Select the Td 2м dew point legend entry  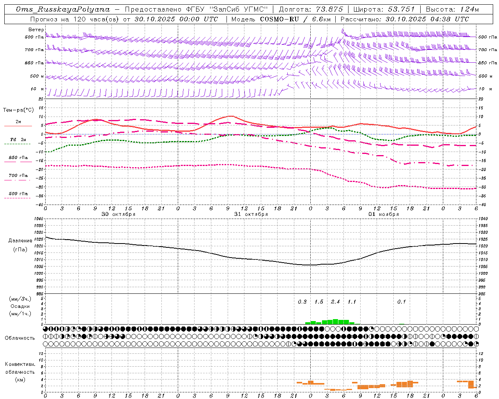coord(18,139)
